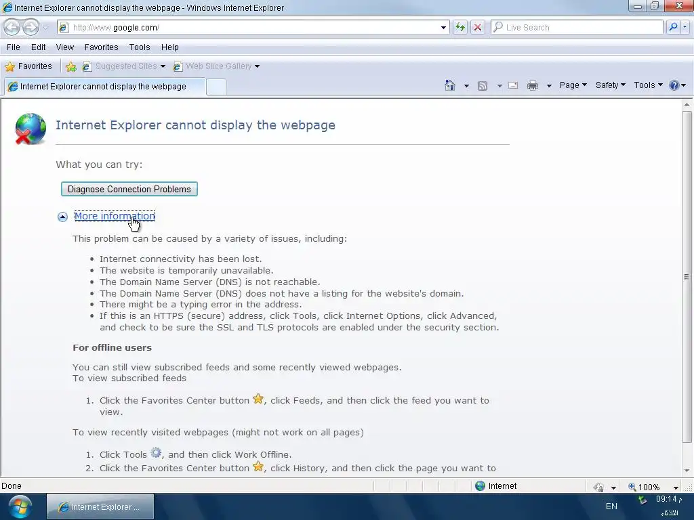Open a new blank tab
This screenshot has width=694, height=520.
pyautogui.click(x=216, y=87)
